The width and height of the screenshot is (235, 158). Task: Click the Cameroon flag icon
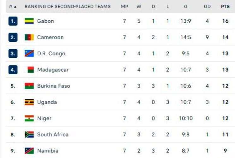point(29,37)
